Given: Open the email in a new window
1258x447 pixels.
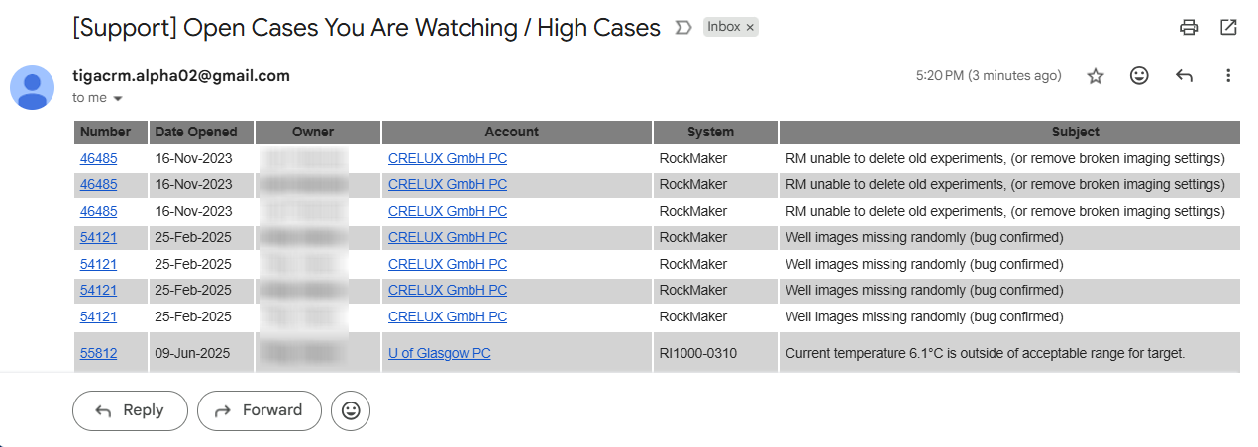Looking at the screenshot, I should [1228, 28].
